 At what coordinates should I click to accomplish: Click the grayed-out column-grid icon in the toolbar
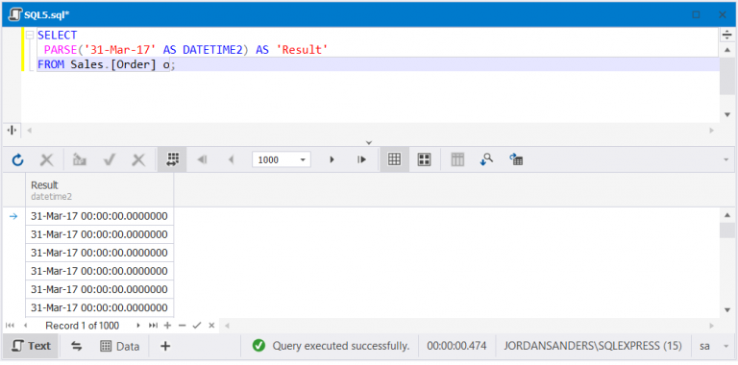pos(457,159)
